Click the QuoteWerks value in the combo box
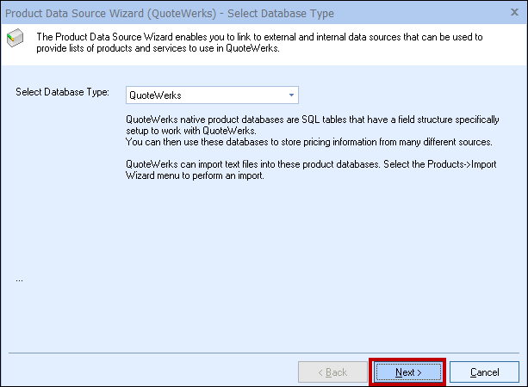The image size is (528, 387). tap(155, 95)
